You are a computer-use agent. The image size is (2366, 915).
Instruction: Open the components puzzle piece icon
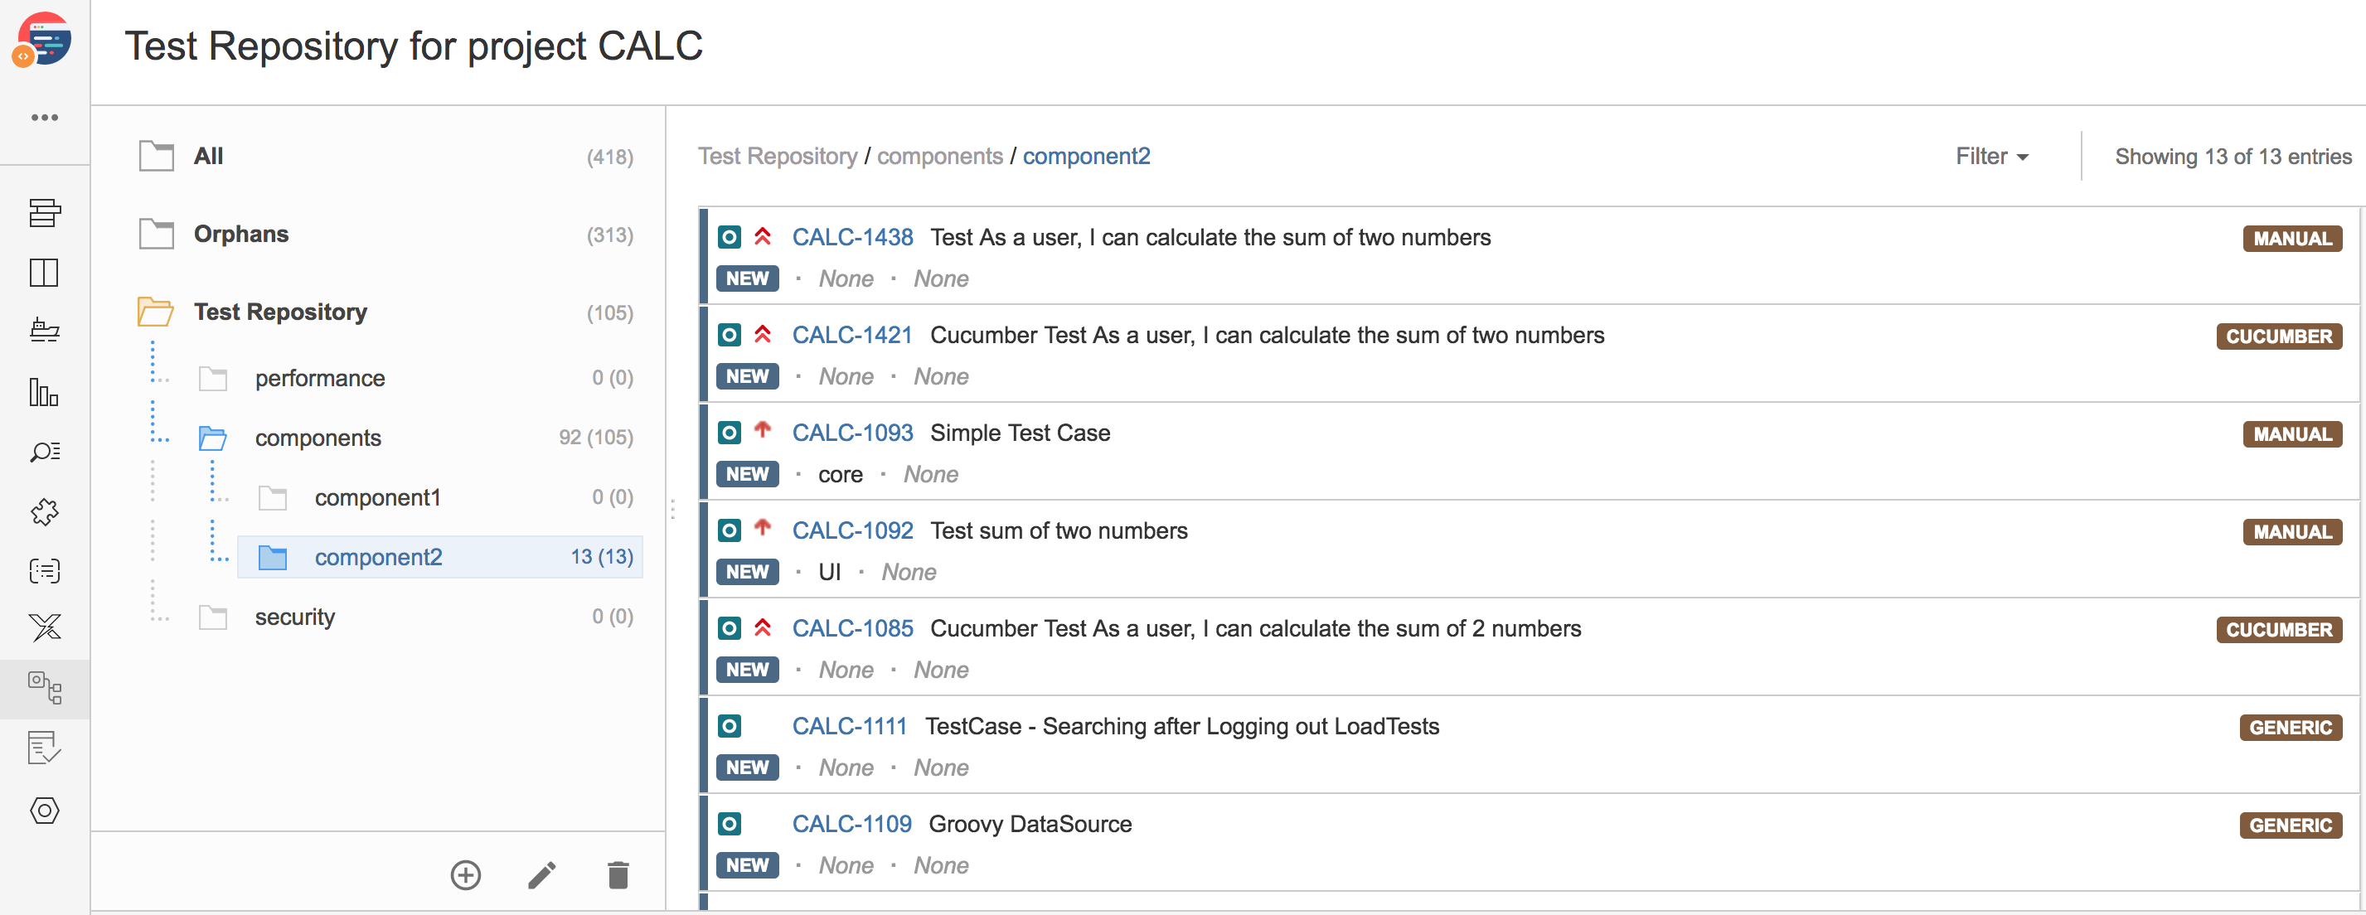point(44,511)
